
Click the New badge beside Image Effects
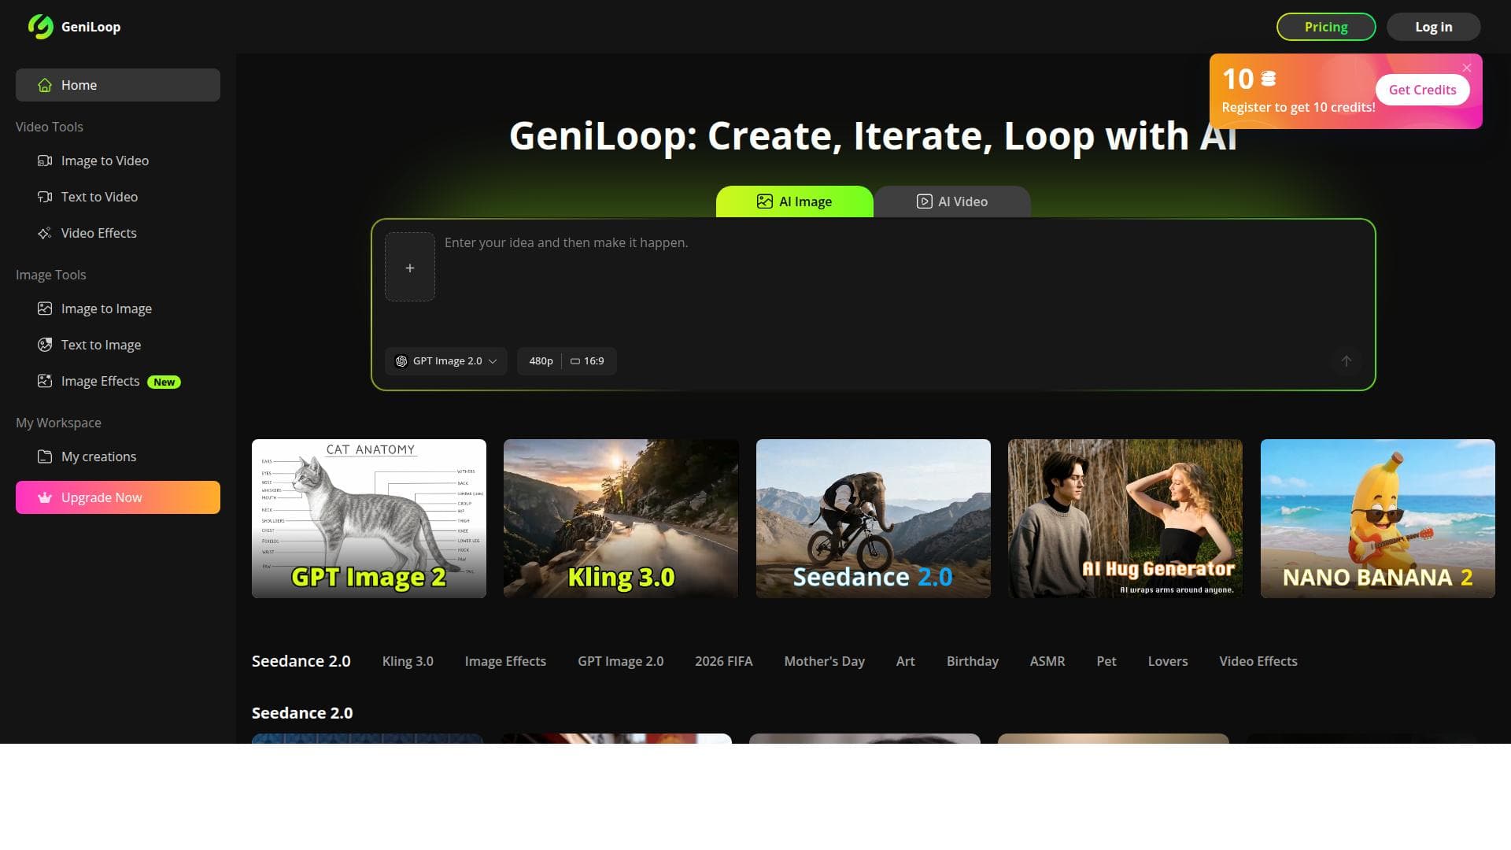click(164, 382)
